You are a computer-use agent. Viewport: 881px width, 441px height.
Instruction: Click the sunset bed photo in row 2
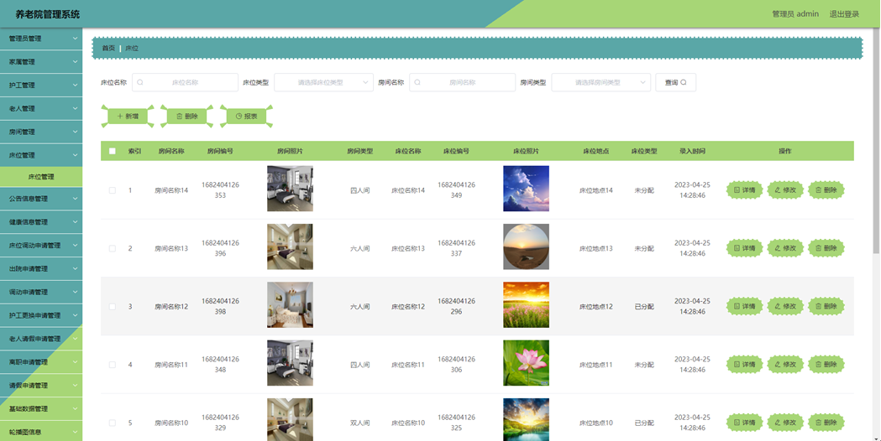(x=526, y=247)
